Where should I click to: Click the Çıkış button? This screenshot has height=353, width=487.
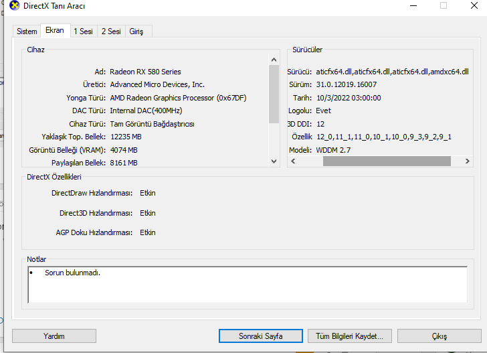(x=439, y=336)
